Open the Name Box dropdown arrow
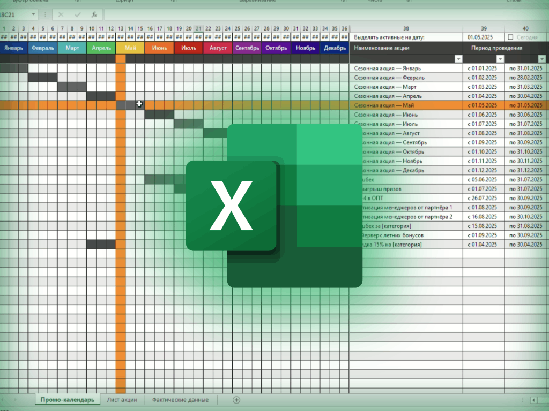The height and width of the screenshot is (411, 549). 33,14
